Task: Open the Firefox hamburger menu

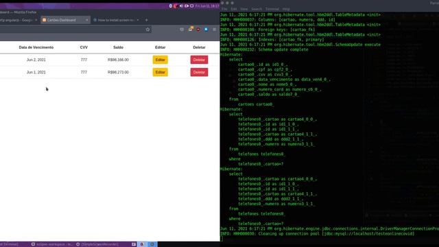Action: point(215,30)
